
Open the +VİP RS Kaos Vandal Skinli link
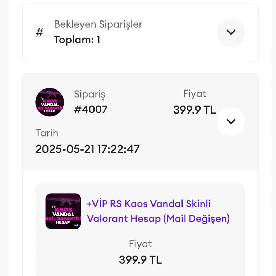point(148,204)
